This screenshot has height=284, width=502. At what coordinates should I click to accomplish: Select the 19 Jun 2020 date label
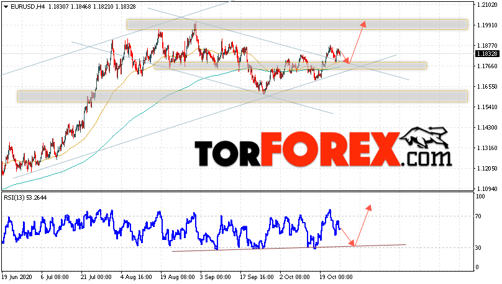pos(17,277)
